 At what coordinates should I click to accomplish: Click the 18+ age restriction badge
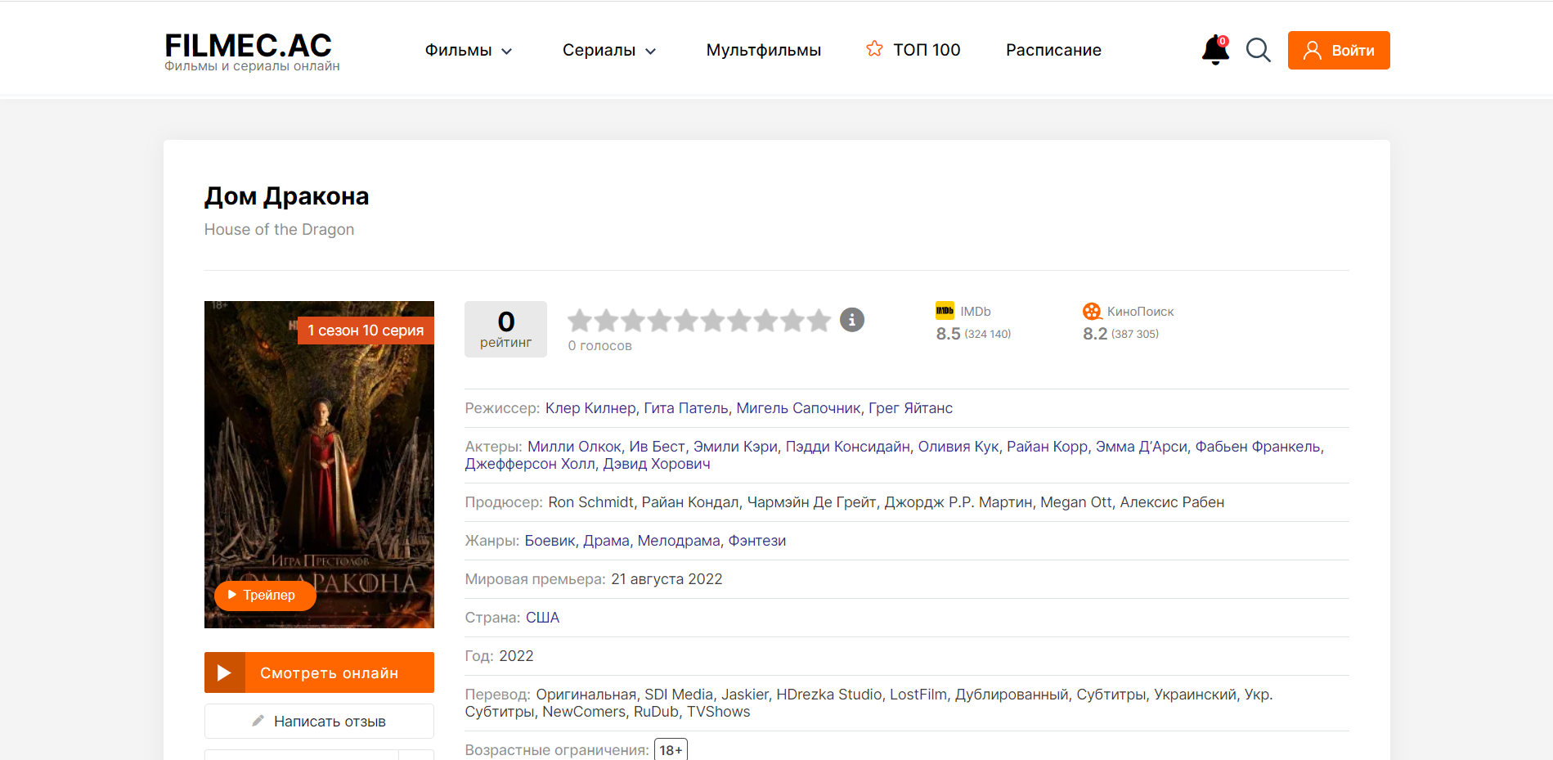tap(671, 750)
